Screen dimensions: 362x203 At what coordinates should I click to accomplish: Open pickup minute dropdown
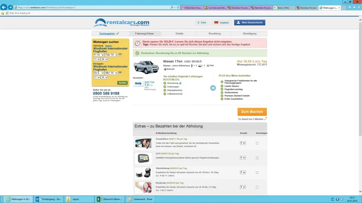104,59
